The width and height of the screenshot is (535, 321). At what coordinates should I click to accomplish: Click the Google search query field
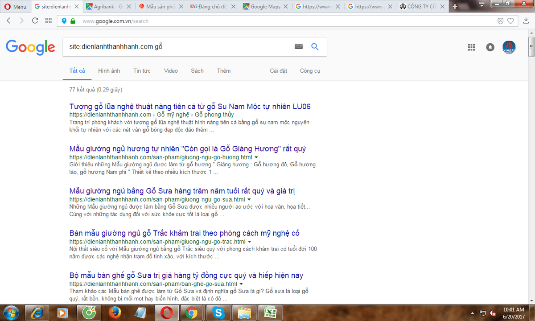[x=178, y=47]
